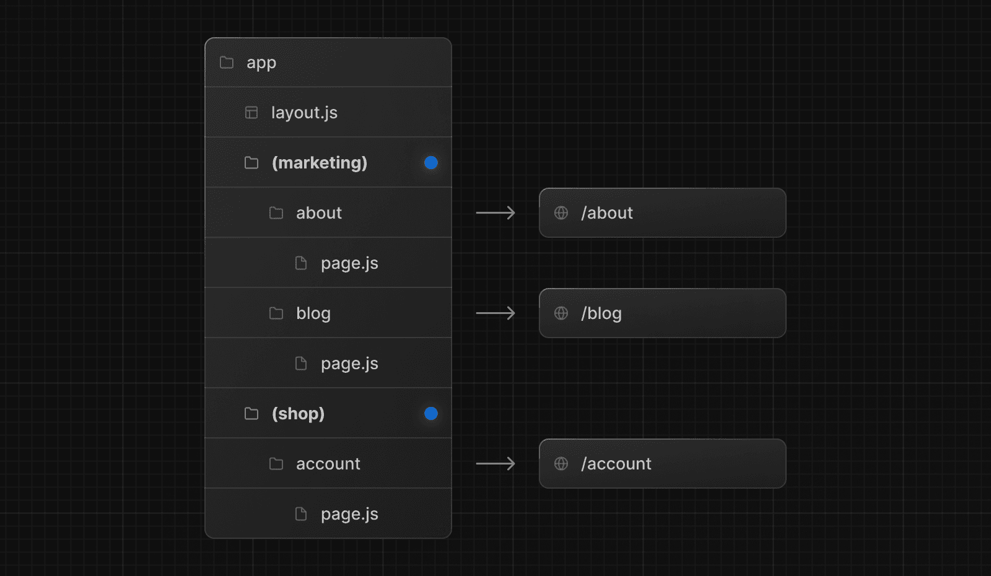Viewport: 991px width, 576px height.
Task: Click the globe icon in the /about box
Action: point(561,212)
